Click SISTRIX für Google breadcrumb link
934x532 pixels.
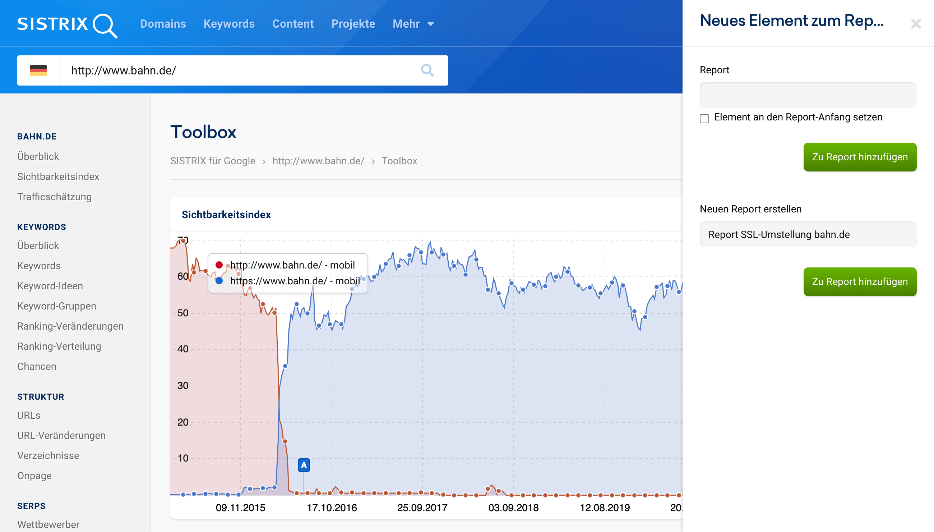click(213, 161)
